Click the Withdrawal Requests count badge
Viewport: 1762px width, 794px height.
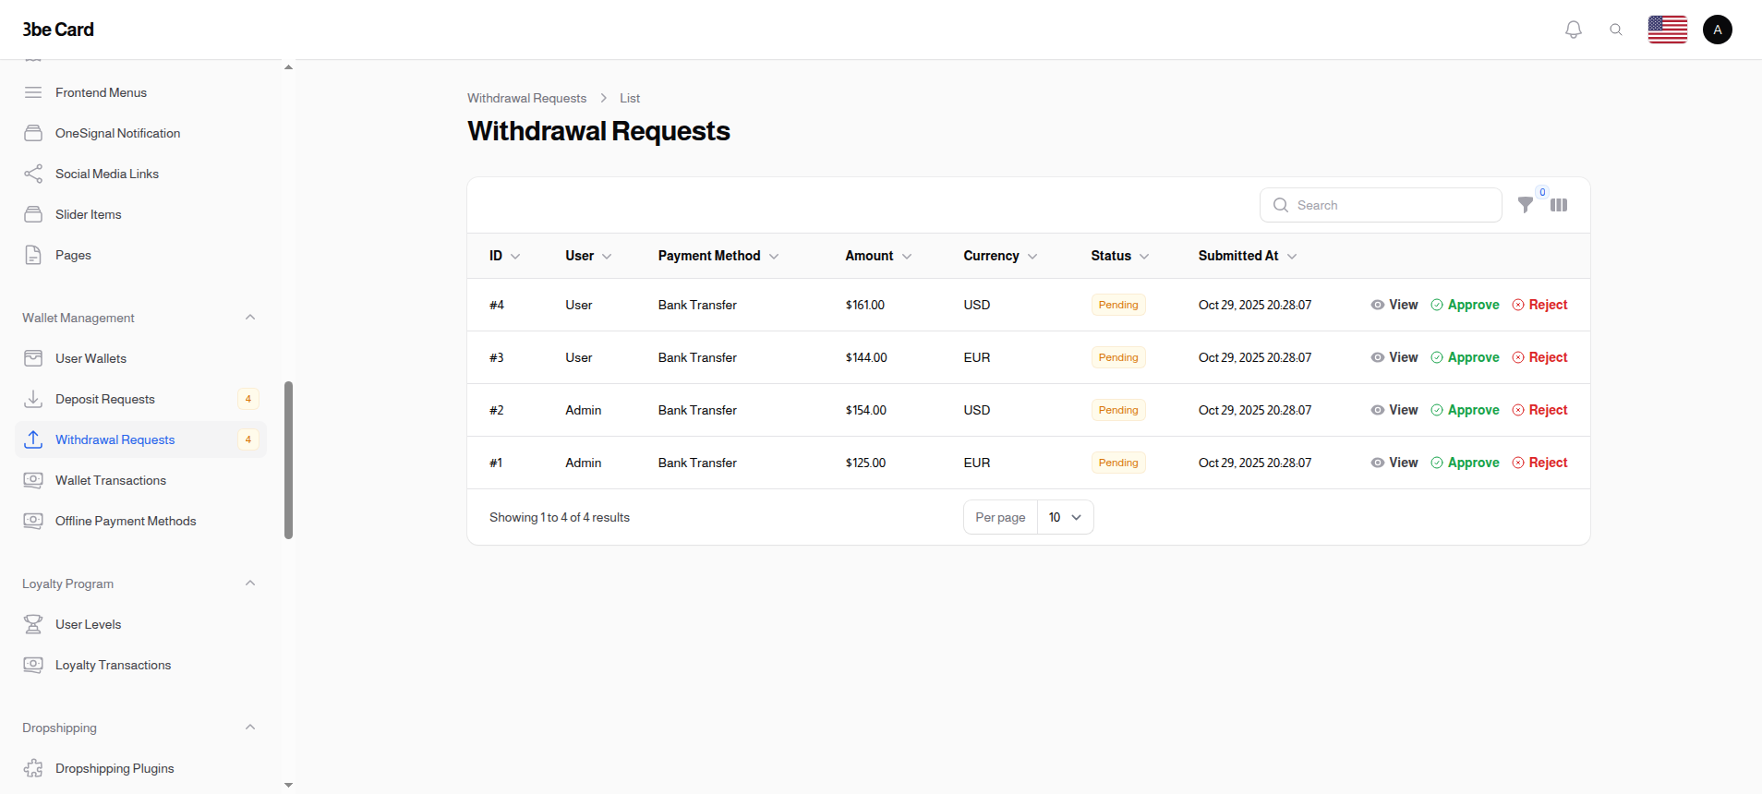[248, 439]
